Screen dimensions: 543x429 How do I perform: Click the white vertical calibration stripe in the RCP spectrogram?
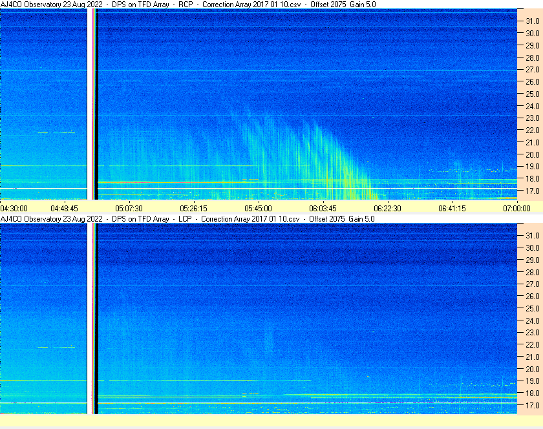click(90, 104)
